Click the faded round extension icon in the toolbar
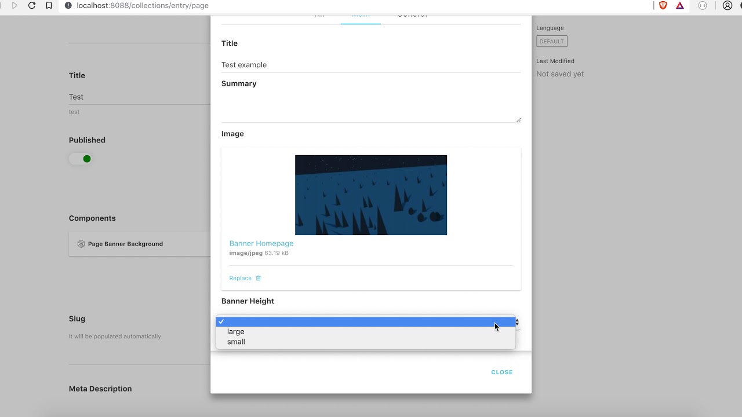 tap(703, 6)
